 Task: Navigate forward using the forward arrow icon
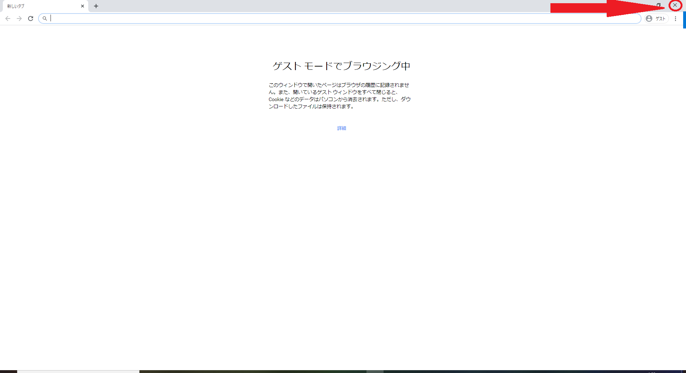click(19, 19)
